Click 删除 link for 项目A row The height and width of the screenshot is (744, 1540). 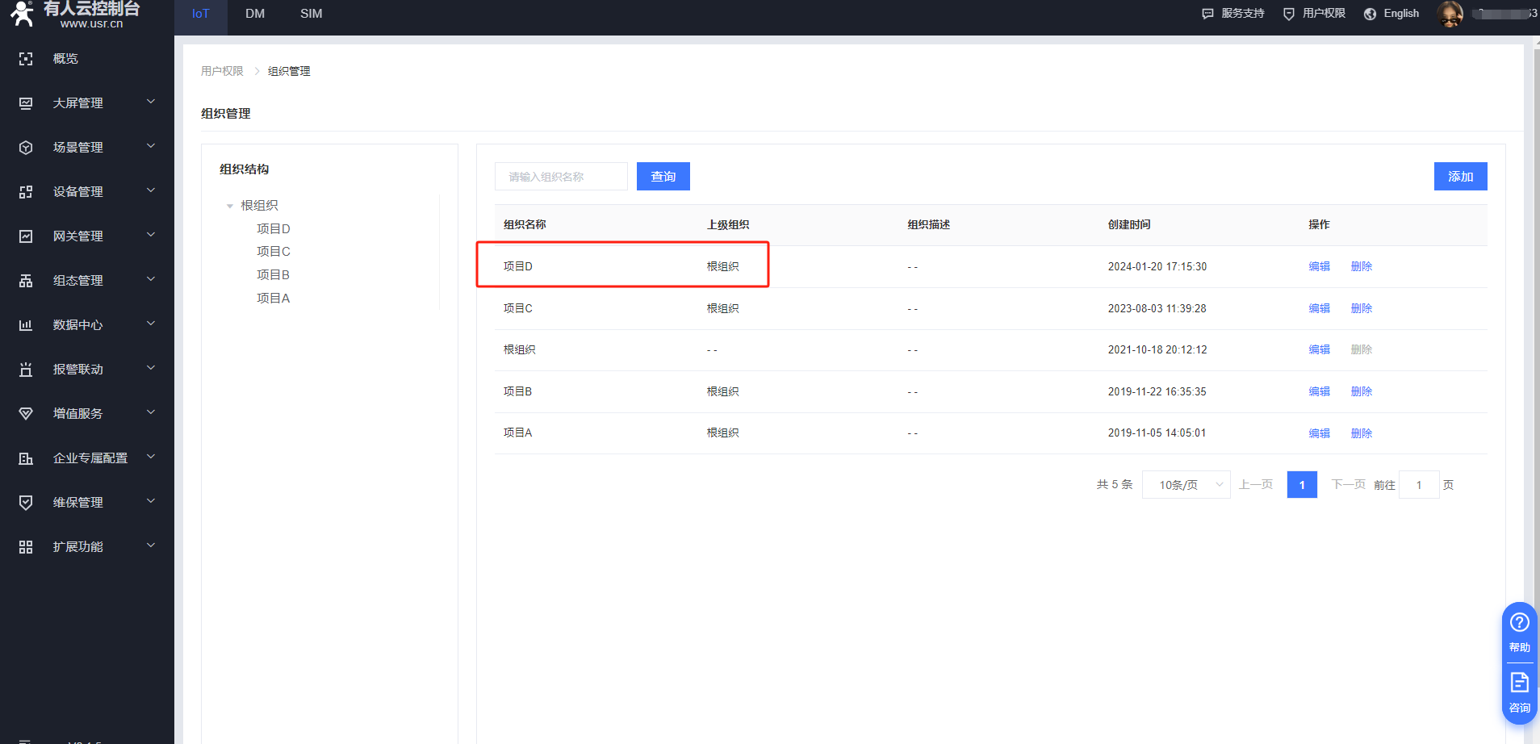(1361, 433)
